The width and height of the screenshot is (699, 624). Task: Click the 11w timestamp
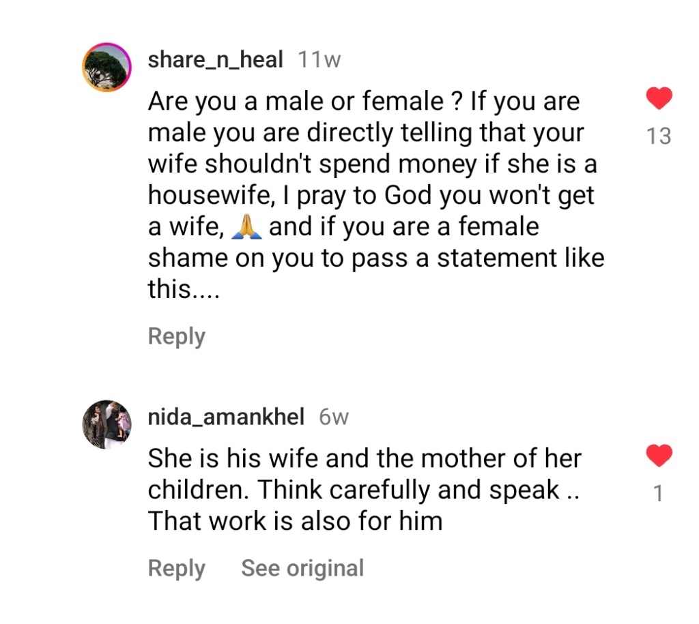click(319, 60)
